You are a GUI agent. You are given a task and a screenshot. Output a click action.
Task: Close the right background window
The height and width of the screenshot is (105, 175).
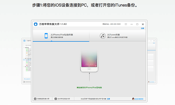(154, 41)
